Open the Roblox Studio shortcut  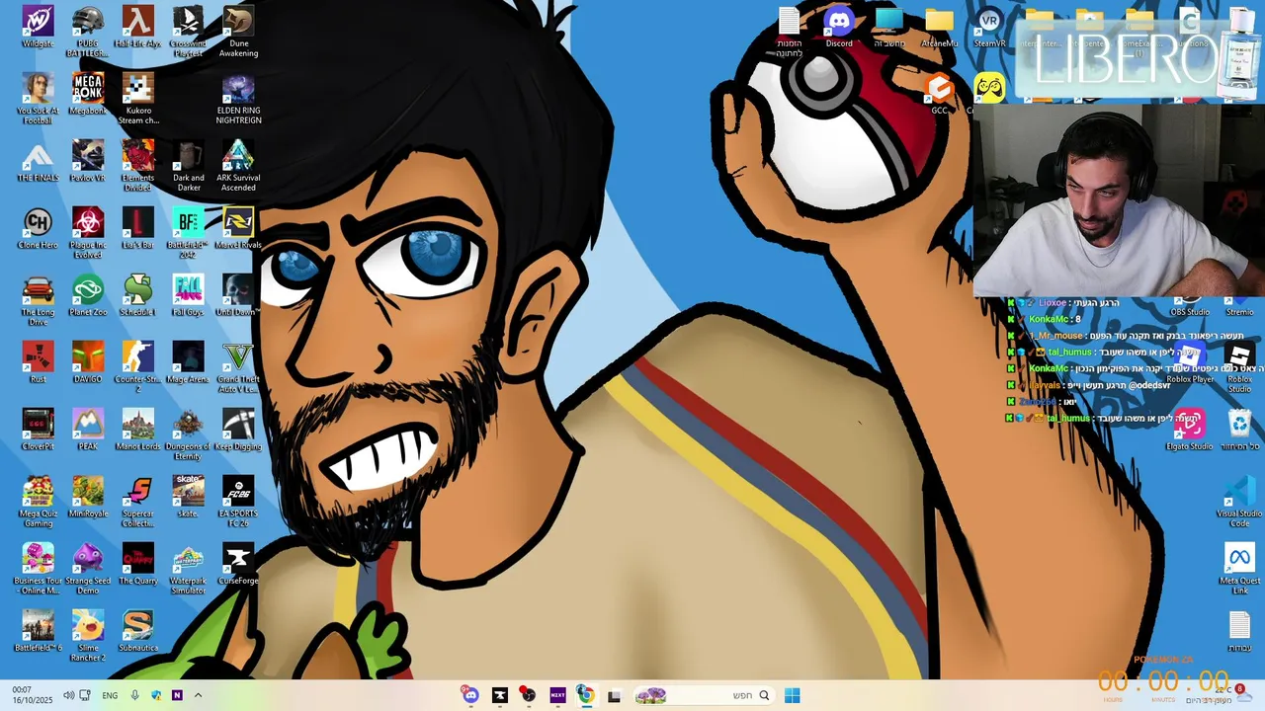coord(1239,366)
